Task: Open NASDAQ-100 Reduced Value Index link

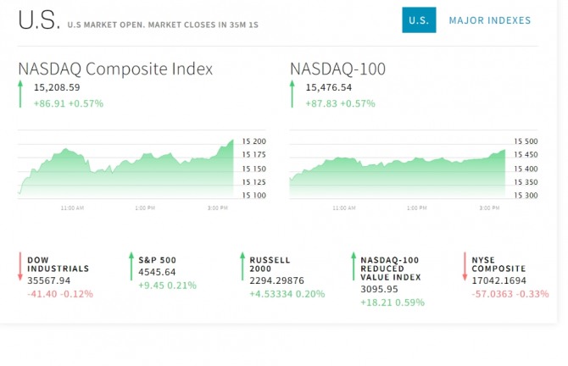Action: 391,269
